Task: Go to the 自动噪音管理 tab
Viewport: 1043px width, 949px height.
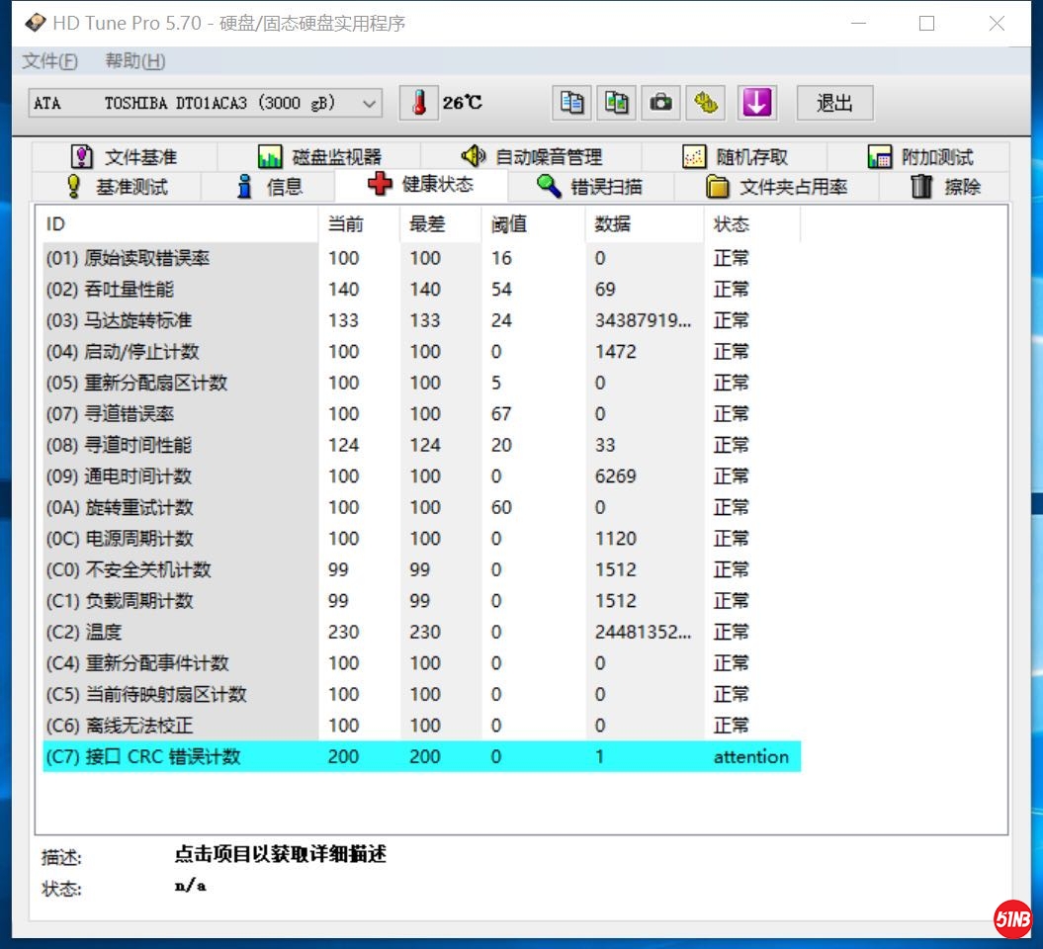Action: (532, 156)
